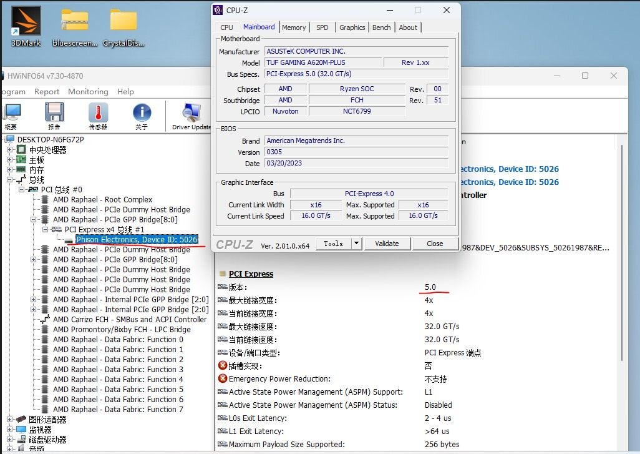
Task: Open the Monitoring menu in HWiNFO64
Action: (88, 92)
